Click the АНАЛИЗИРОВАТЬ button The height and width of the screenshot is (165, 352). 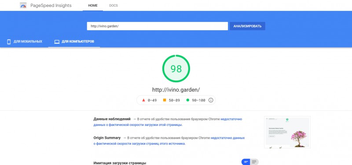click(x=247, y=26)
